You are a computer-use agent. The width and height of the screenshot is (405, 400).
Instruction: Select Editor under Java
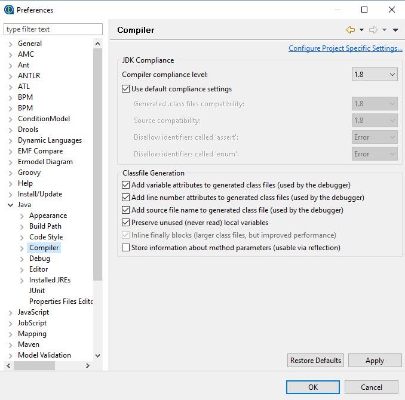[38, 269]
